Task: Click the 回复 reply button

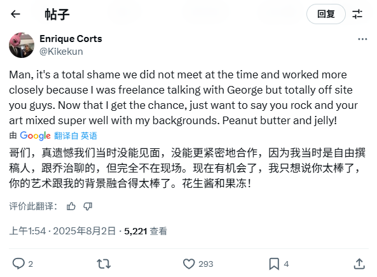Action: tap(326, 14)
